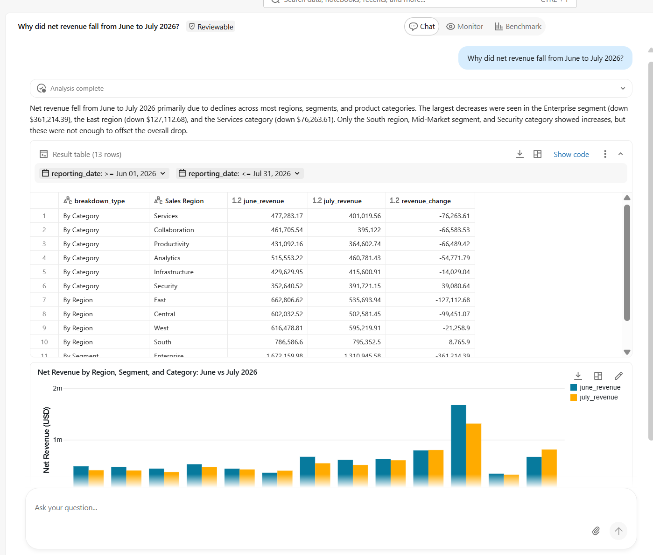Screen dimensions: 653x555
Task: Edit the Net Revenue chart
Action: [618, 376]
